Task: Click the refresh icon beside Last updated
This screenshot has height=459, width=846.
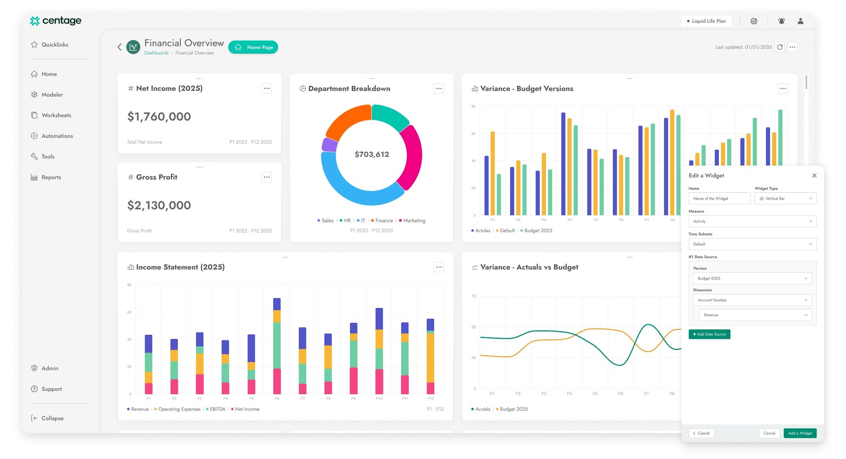Action: pos(780,47)
